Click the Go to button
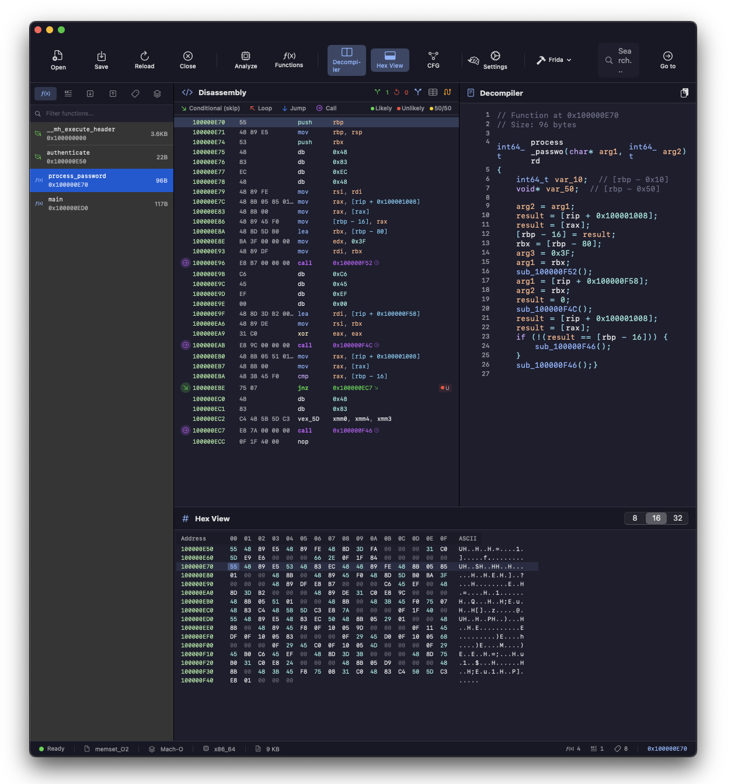 [x=667, y=60]
